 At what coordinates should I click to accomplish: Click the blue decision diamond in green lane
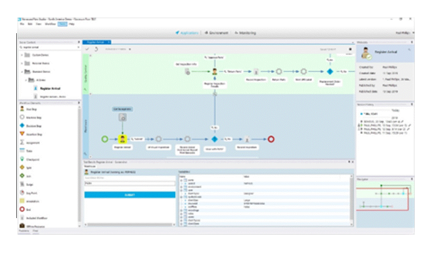330,72
